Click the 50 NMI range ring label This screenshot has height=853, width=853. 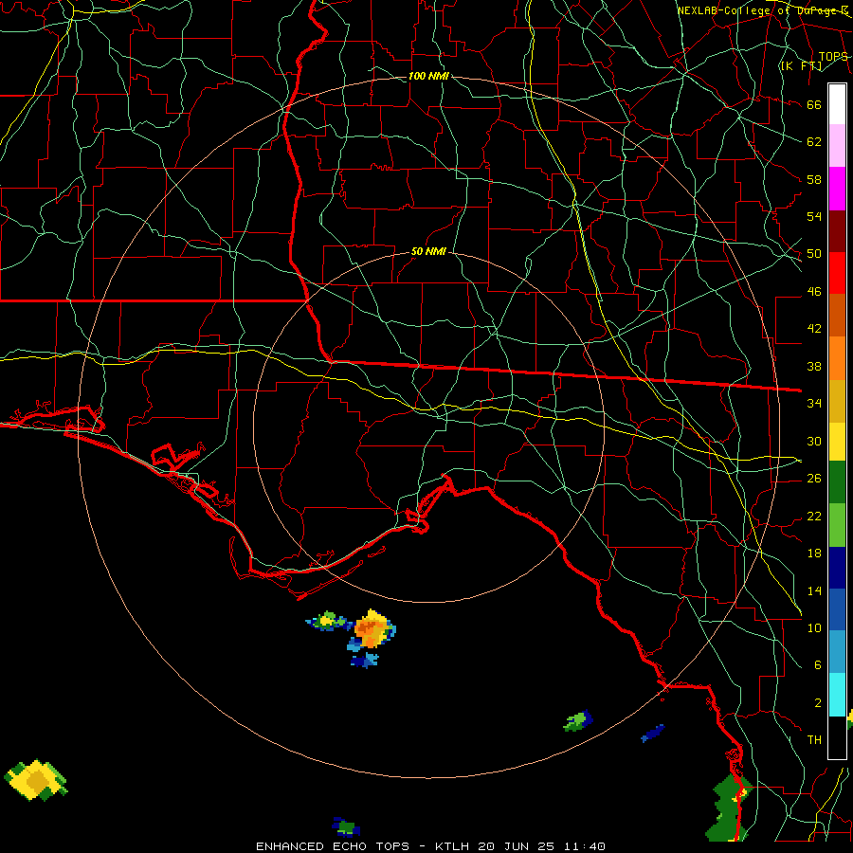click(x=428, y=251)
